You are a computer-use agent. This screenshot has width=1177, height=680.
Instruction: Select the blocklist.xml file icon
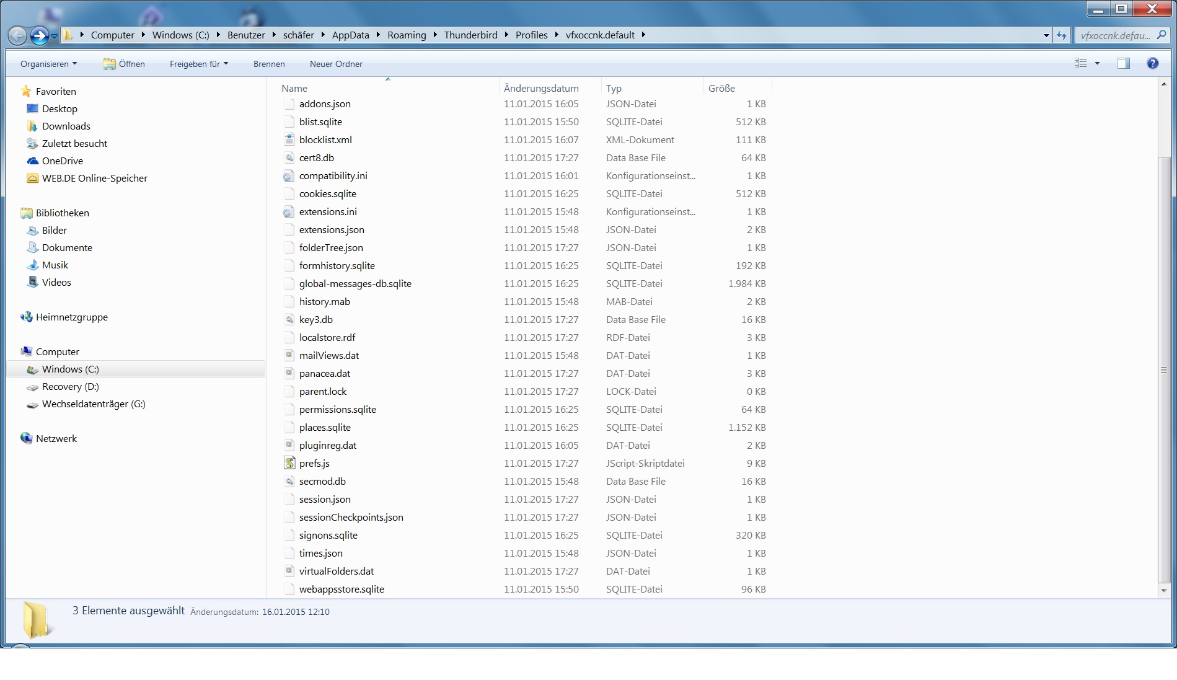point(289,139)
